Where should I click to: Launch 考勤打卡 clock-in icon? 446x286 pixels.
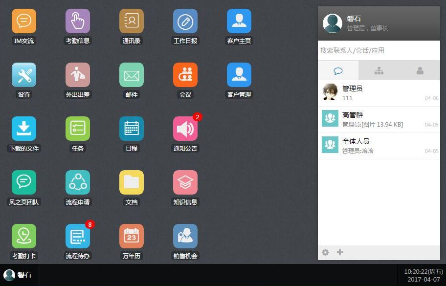coord(24,236)
